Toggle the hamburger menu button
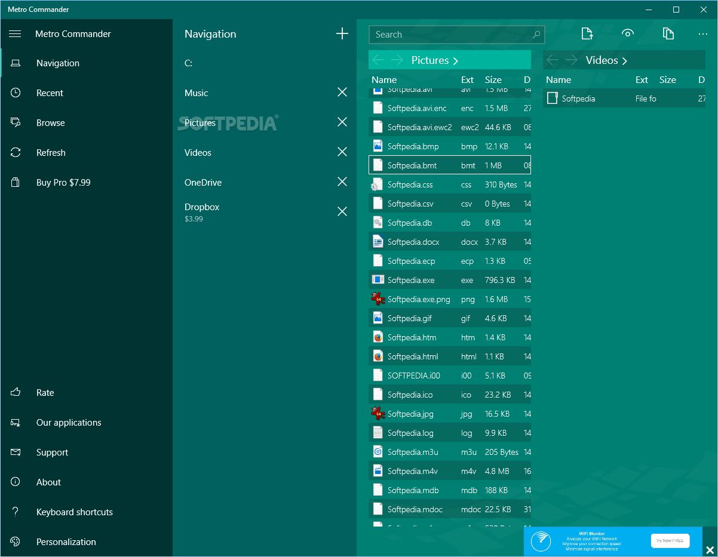The image size is (718, 557). point(15,34)
